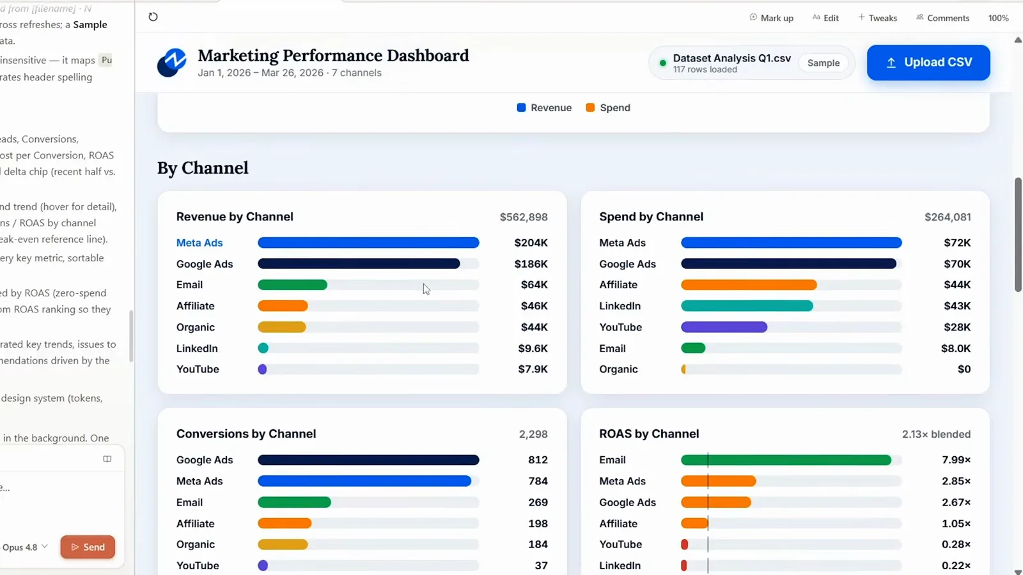Image resolution: width=1023 pixels, height=575 pixels.
Task: Click the Upload CSV button
Action: point(928,63)
